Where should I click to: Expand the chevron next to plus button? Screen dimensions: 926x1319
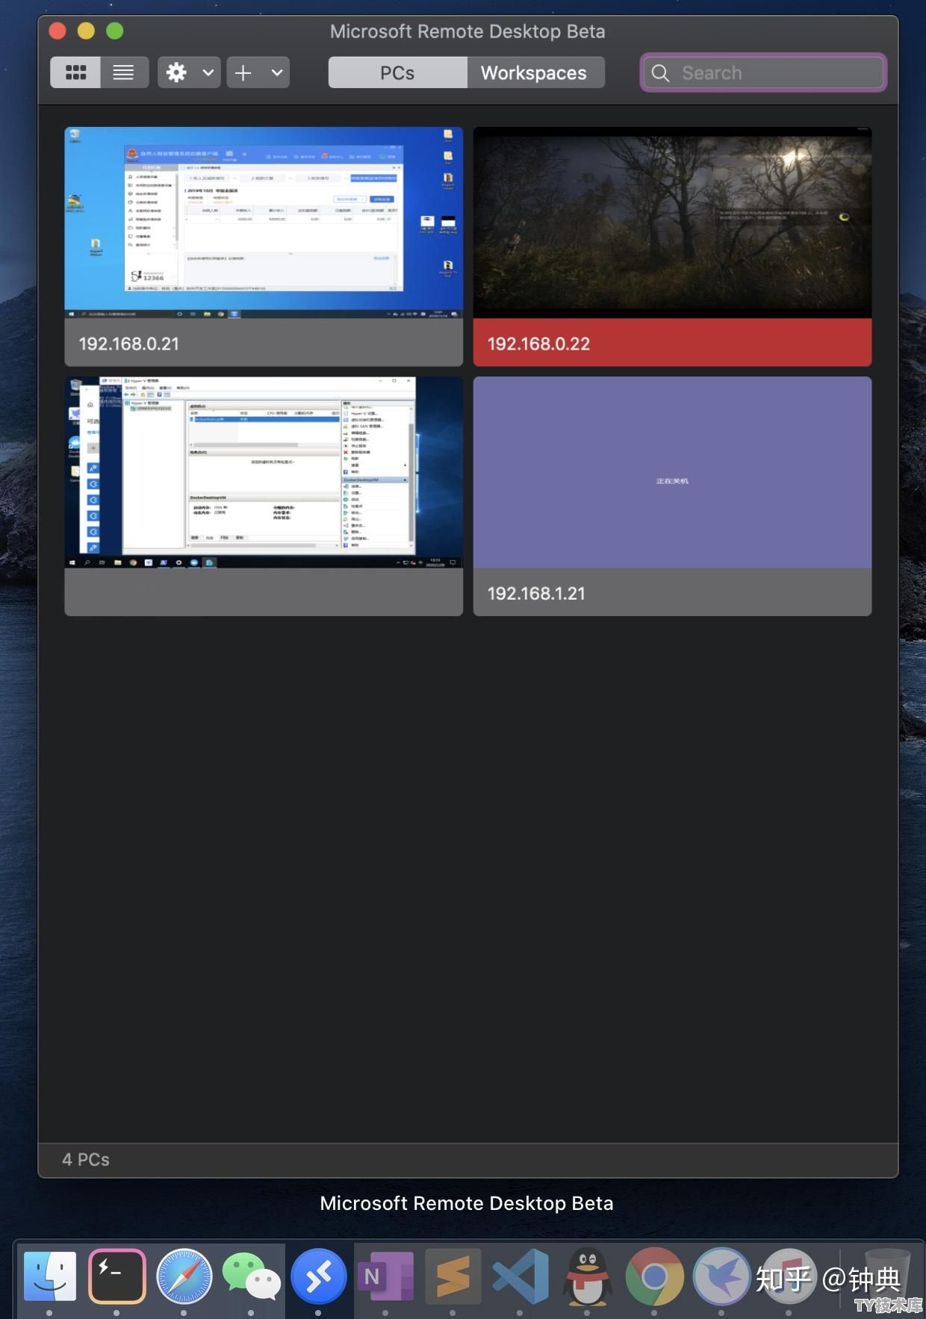click(277, 72)
